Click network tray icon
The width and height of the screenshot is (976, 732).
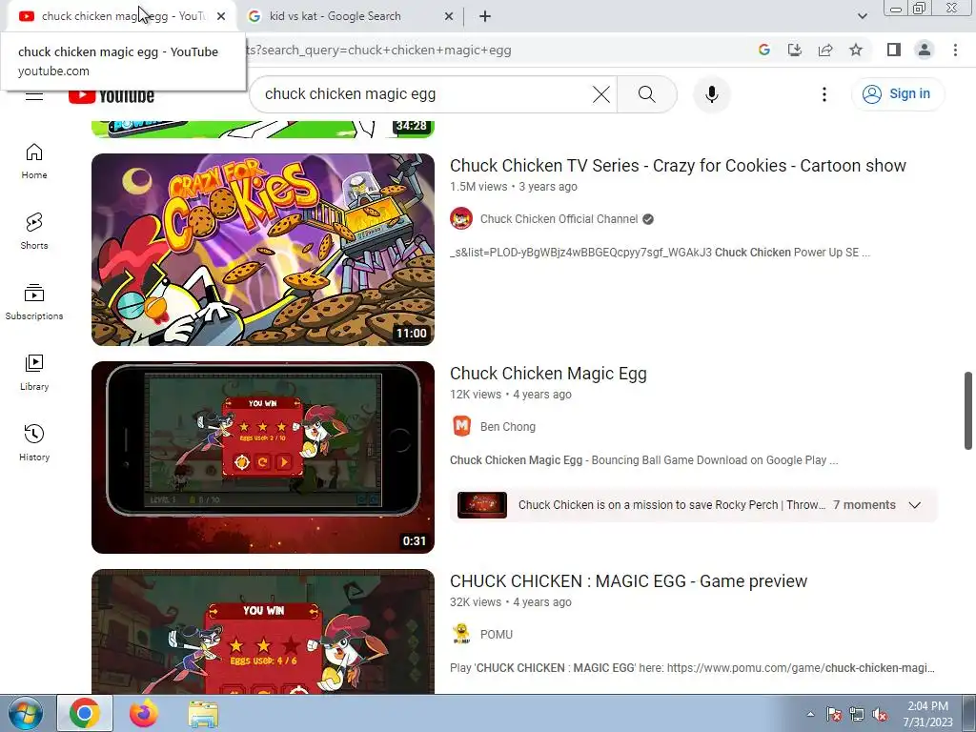(x=857, y=715)
